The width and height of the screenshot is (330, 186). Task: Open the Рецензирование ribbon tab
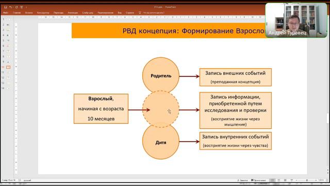105,12
